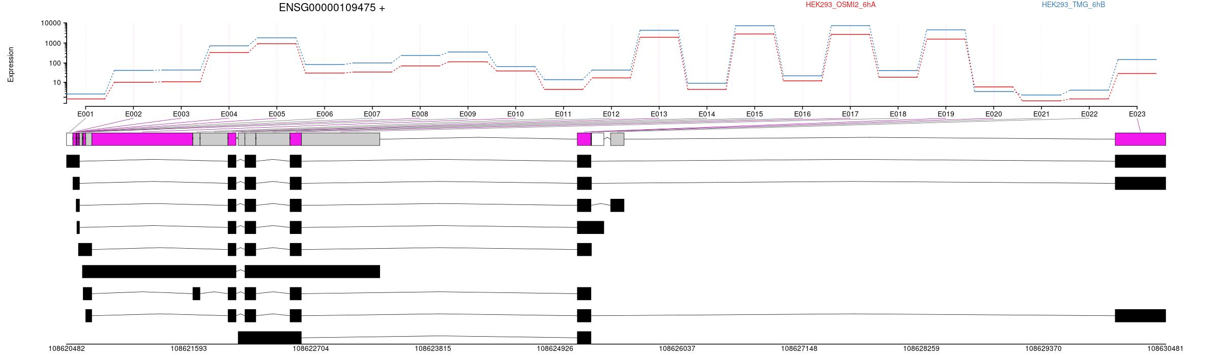Click the E016 exon label

802,114
